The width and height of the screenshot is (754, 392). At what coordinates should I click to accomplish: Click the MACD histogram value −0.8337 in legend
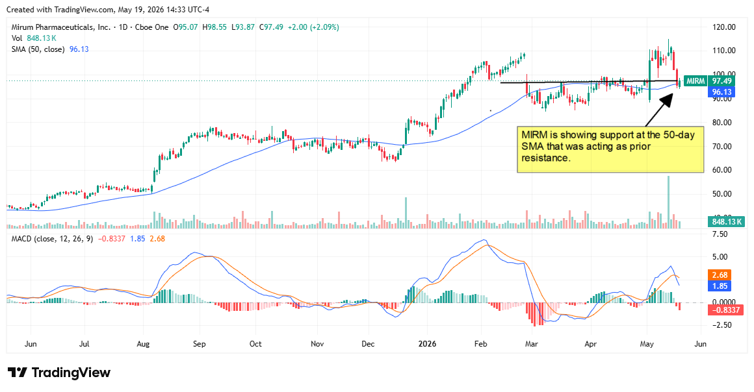click(112, 239)
